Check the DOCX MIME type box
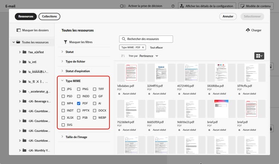This screenshot has height=164, width=279. [x=94, y=111]
